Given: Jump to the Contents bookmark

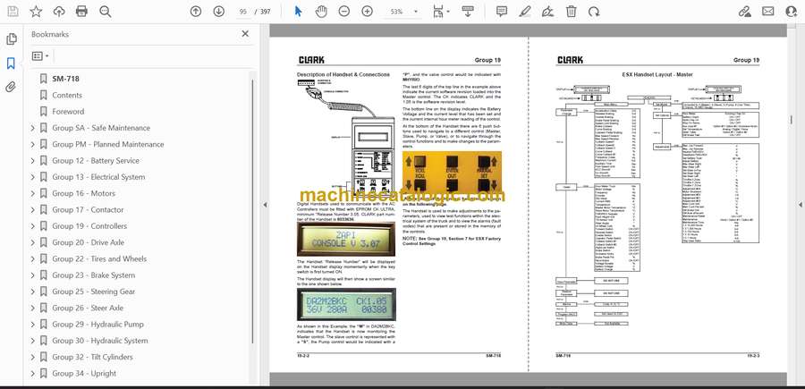Looking at the screenshot, I should point(67,95).
